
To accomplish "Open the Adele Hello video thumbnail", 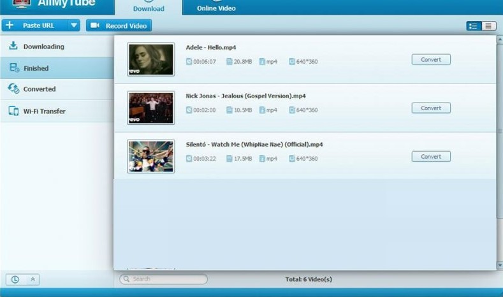I will [x=150, y=59].
